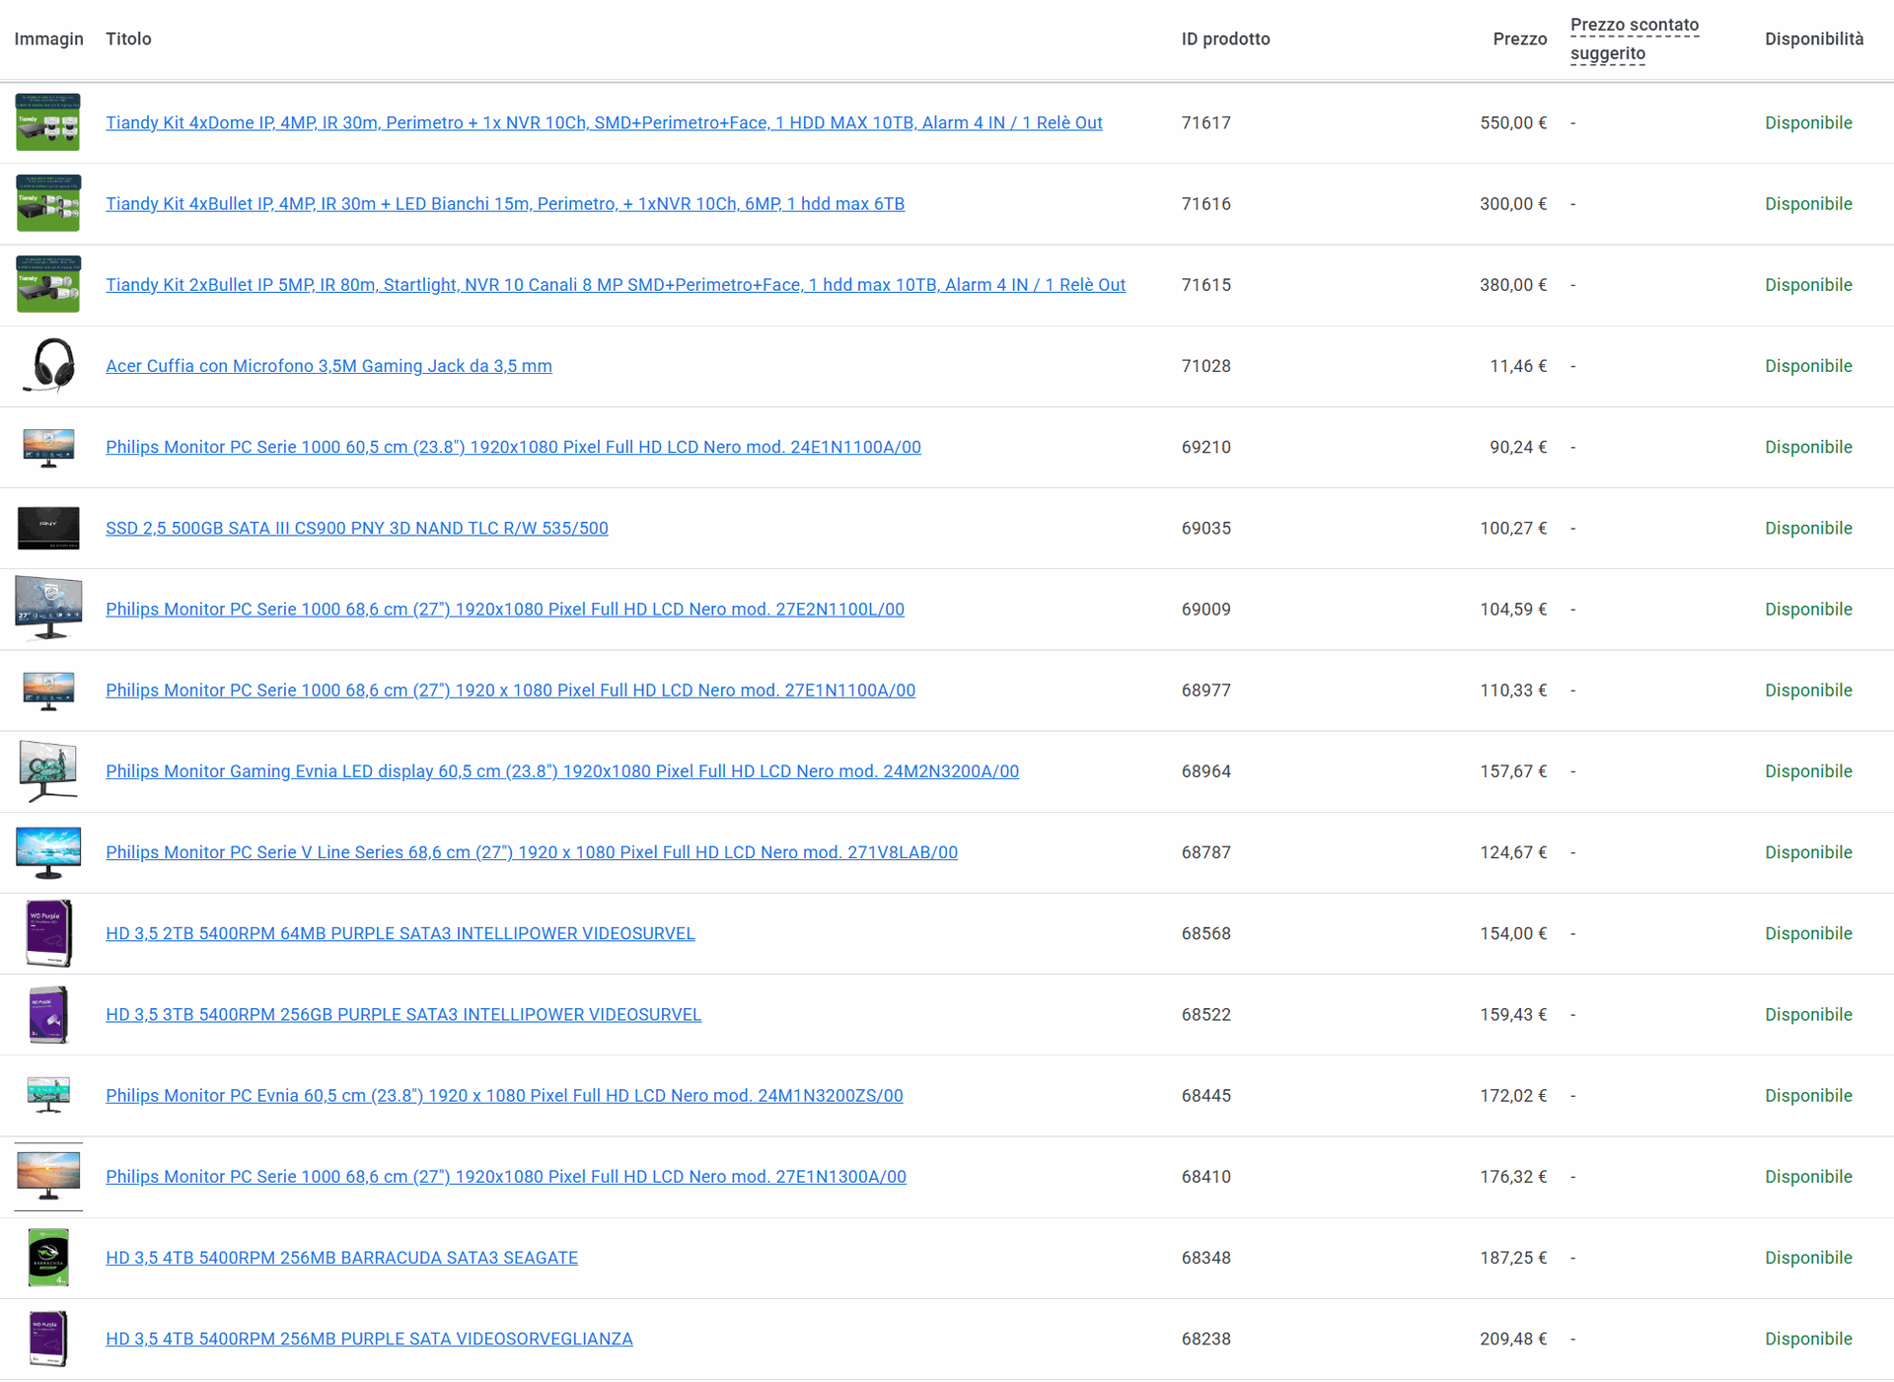
Task: Open Acer Cuffia con Microfono link
Action: (328, 366)
